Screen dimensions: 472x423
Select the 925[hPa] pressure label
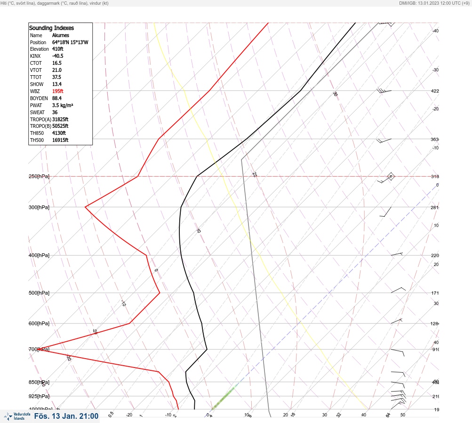[x=39, y=396]
